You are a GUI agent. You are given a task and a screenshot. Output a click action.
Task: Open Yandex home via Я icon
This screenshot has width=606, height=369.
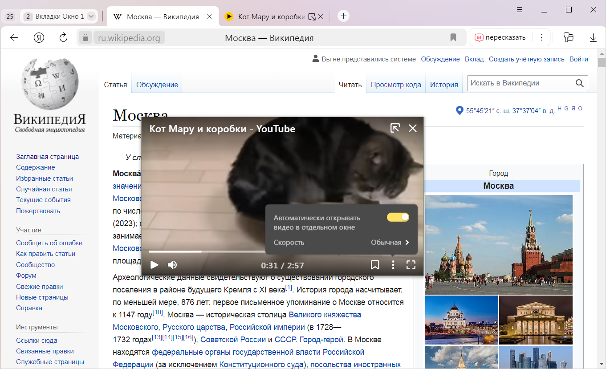point(39,38)
